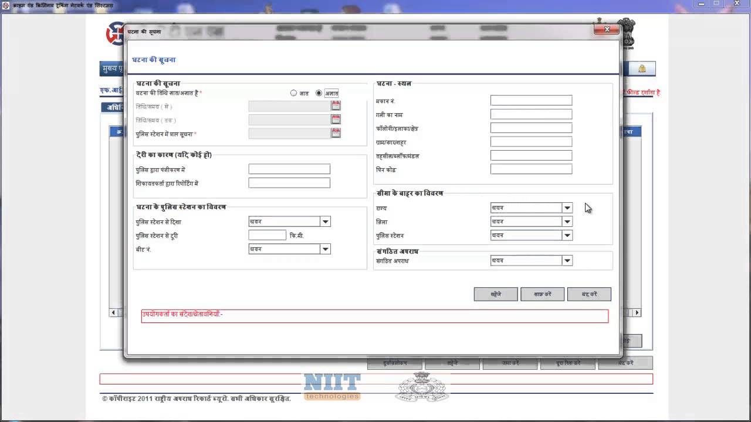Click प्रिंट करे button in background page
The image size is (751, 422).
568,363
